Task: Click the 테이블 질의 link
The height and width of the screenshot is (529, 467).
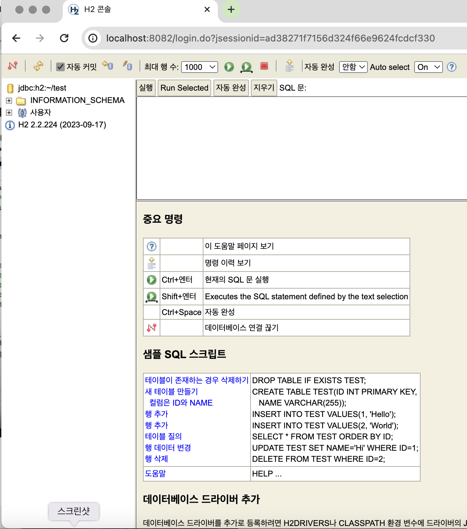Action: 163,436
